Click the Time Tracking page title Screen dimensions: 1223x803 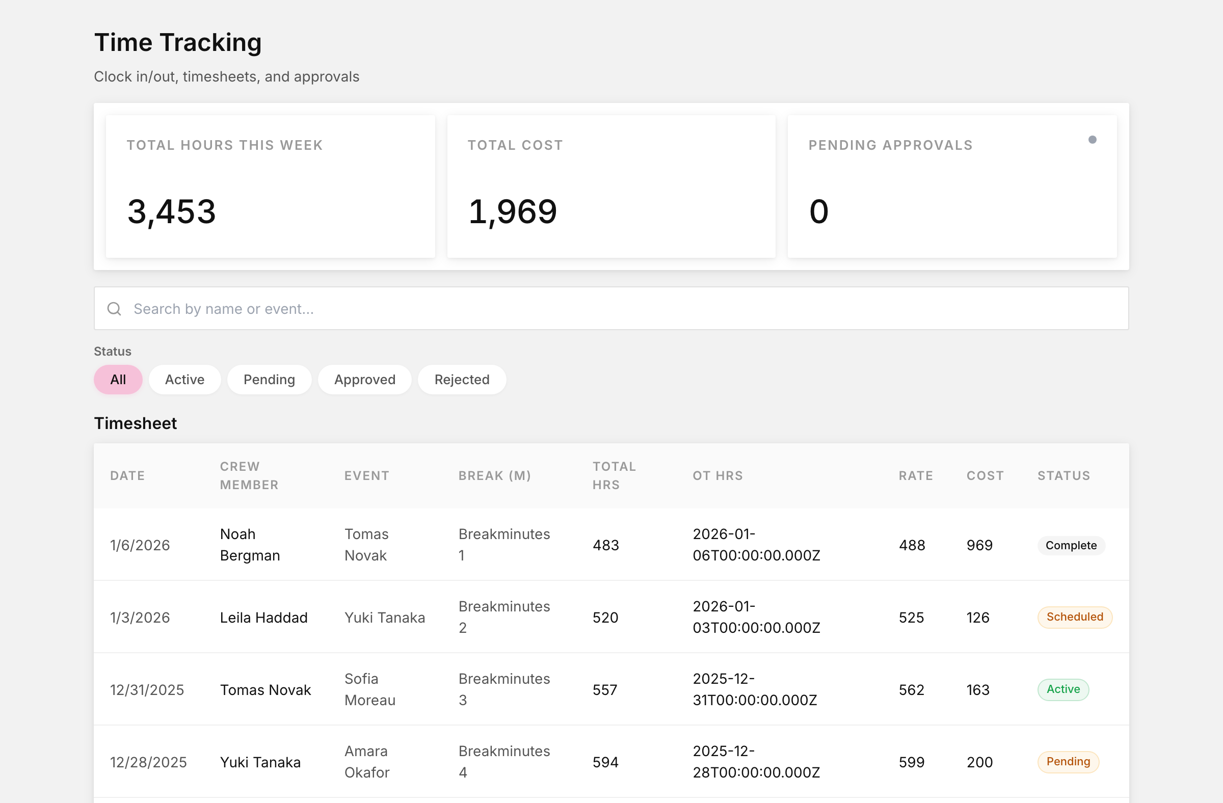[x=178, y=42]
